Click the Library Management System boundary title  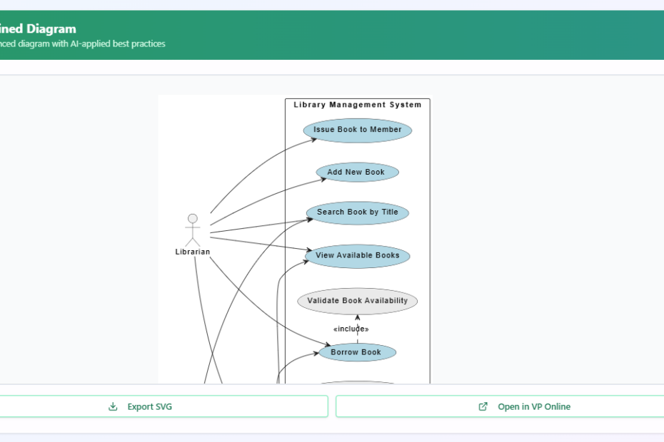[x=357, y=104]
